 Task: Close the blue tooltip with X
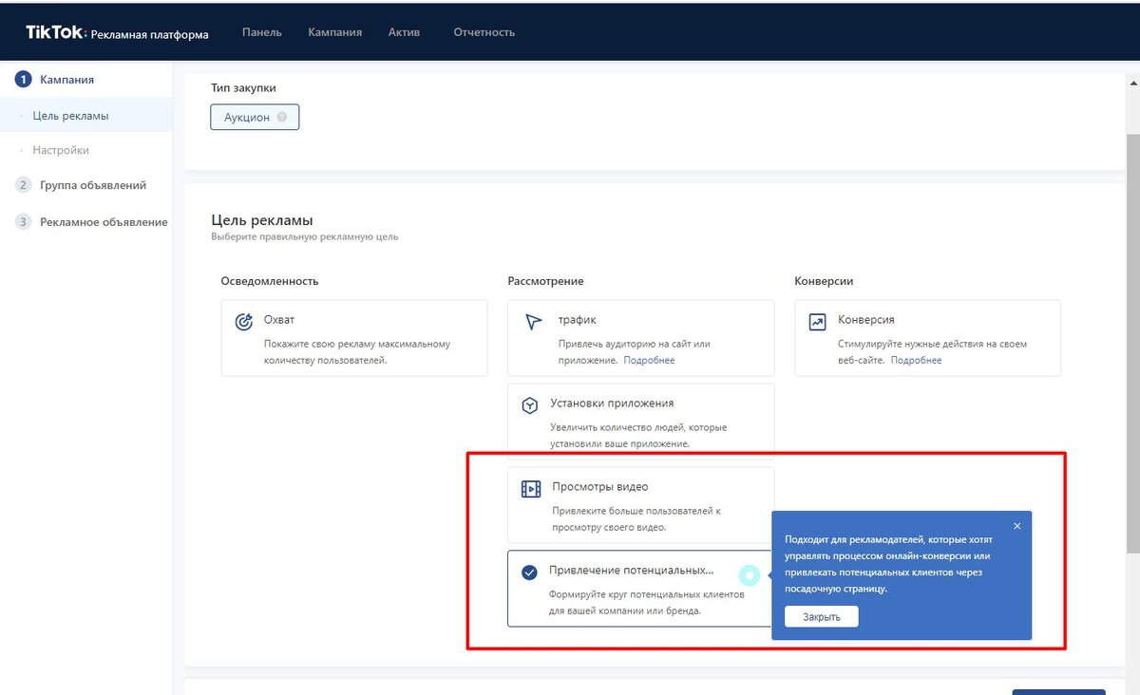coord(1016,526)
